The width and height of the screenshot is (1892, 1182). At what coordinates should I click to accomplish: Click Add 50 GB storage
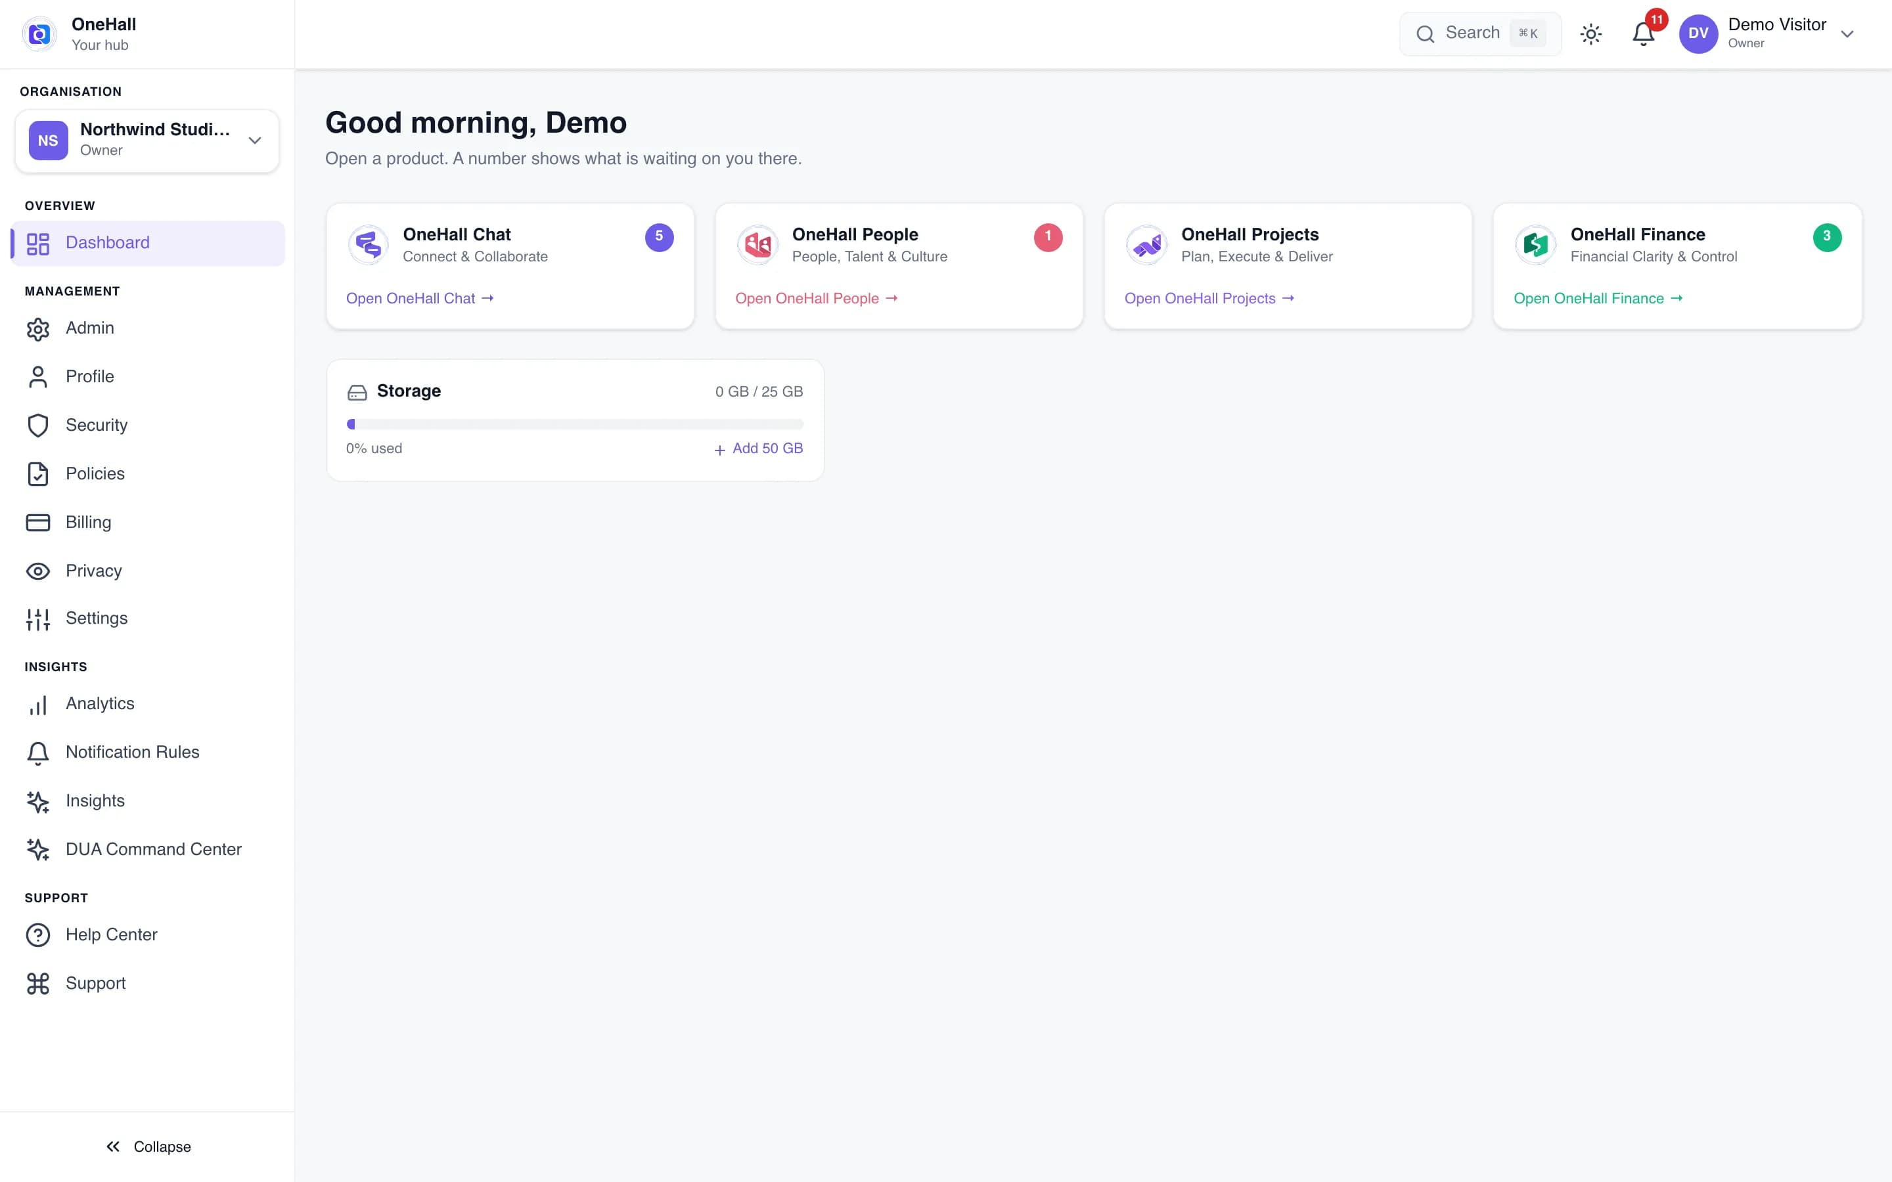[758, 449]
